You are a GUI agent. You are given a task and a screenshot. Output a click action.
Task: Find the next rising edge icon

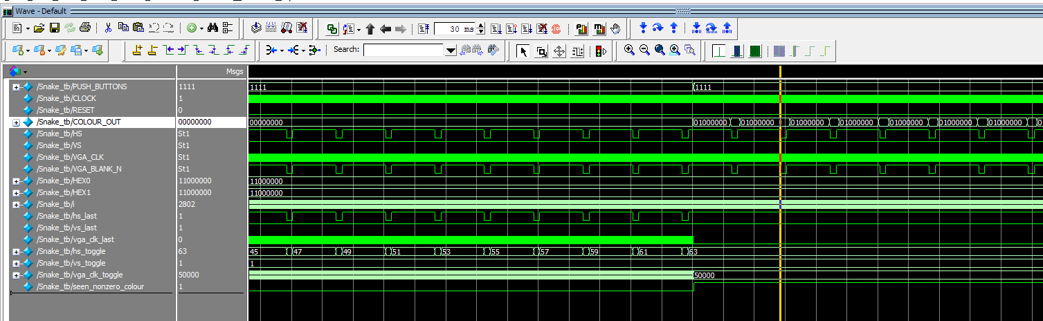click(244, 50)
